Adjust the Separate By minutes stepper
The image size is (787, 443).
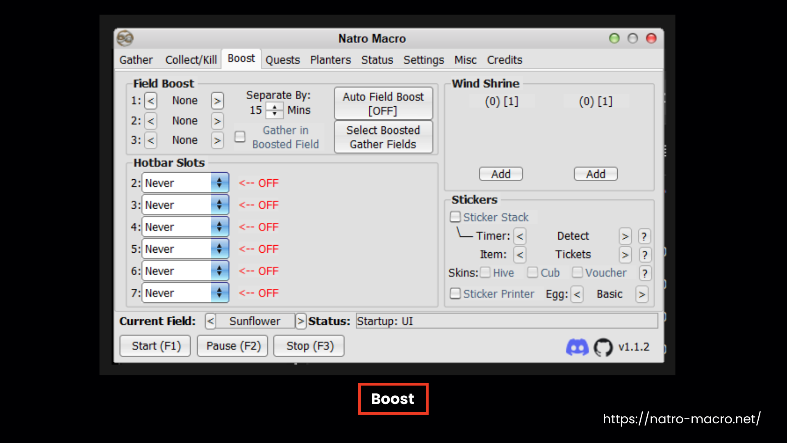point(274,110)
